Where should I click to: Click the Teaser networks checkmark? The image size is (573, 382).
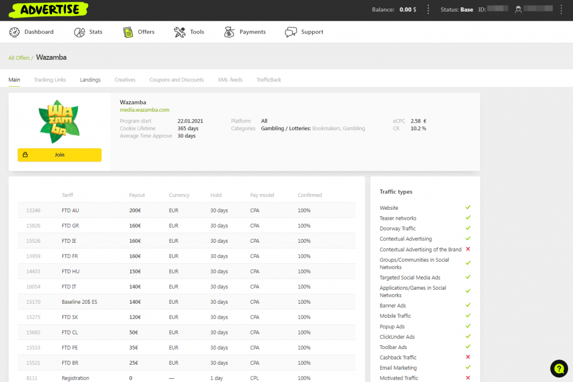pos(468,218)
